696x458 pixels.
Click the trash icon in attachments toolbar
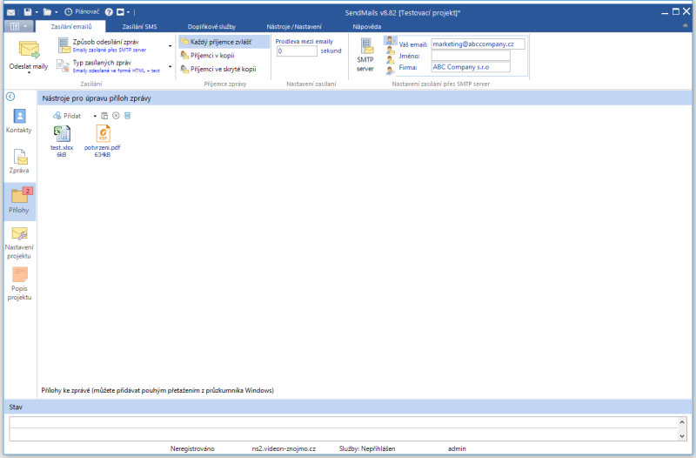click(x=127, y=115)
